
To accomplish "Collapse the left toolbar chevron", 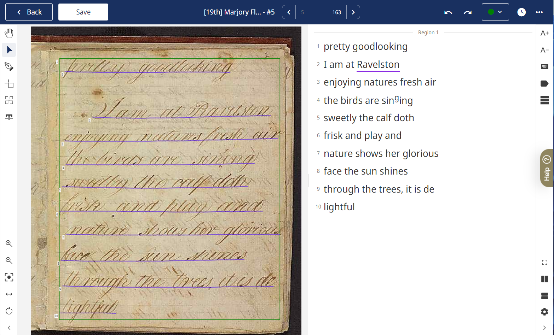I will 9,328.
